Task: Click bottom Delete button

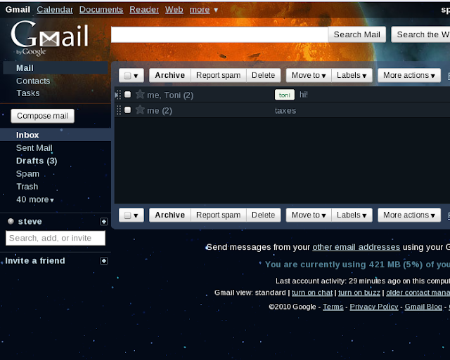Action: point(264,215)
